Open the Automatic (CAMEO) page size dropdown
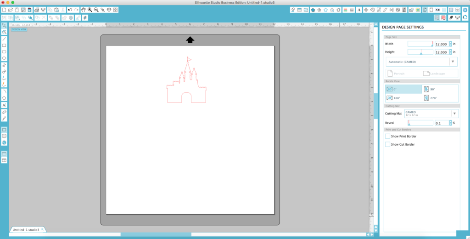Viewport: 470px width, 239px height. coord(421,62)
